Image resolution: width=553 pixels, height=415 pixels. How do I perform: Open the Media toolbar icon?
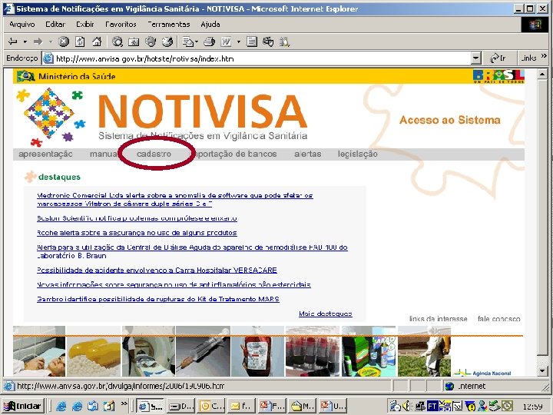(151, 41)
